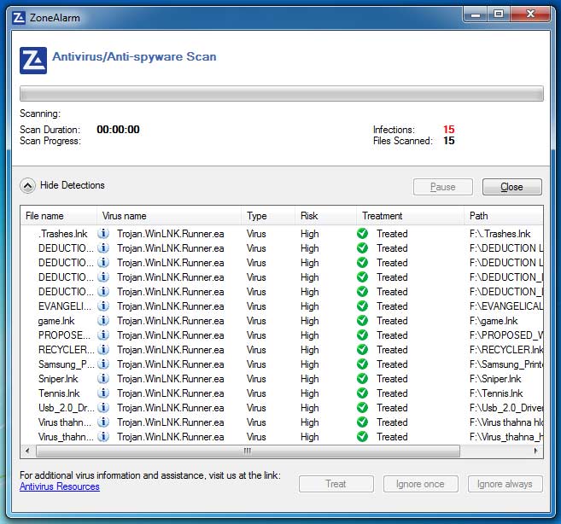Click horizontal scrollbar thumb in detections list

[248, 451]
